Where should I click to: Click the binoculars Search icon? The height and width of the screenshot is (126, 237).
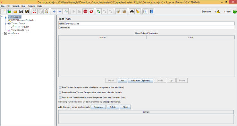[132, 11]
